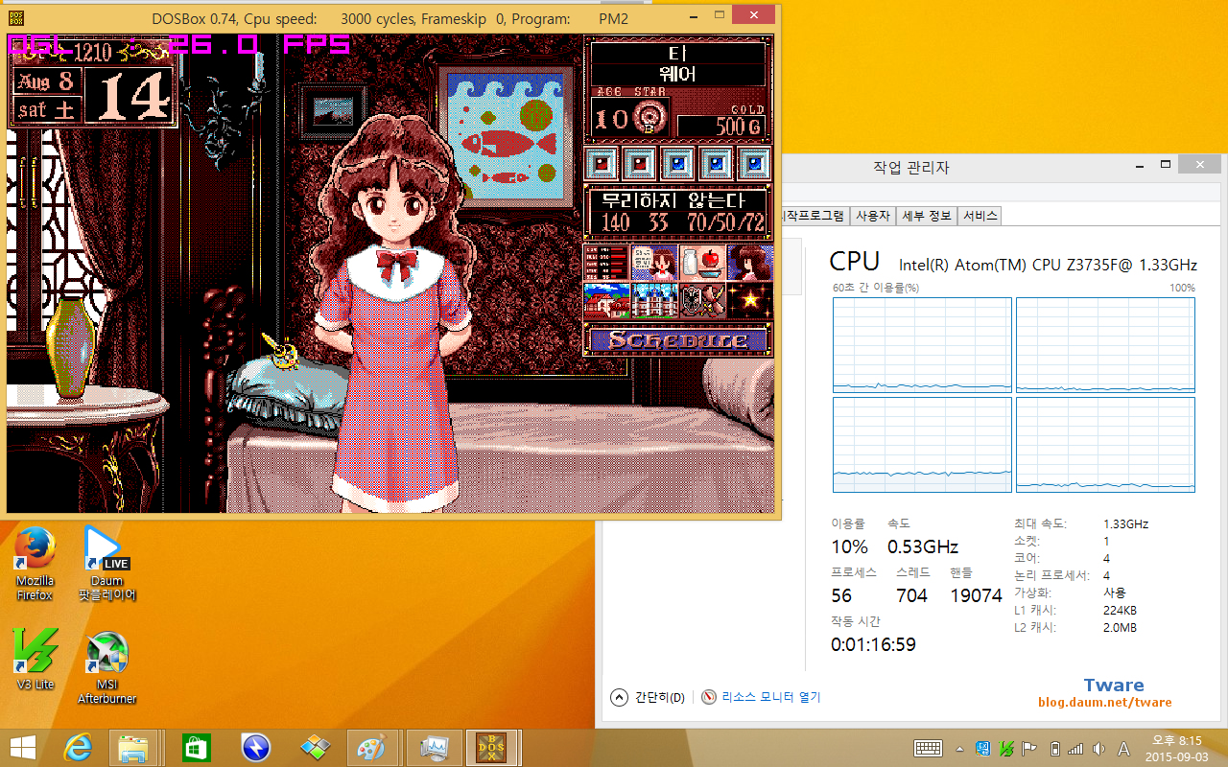Click the network signal tray icon
This screenshot has width=1228, height=767.
[1075, 748]
